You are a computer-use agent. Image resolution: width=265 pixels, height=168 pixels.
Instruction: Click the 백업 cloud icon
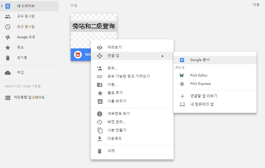8,73
